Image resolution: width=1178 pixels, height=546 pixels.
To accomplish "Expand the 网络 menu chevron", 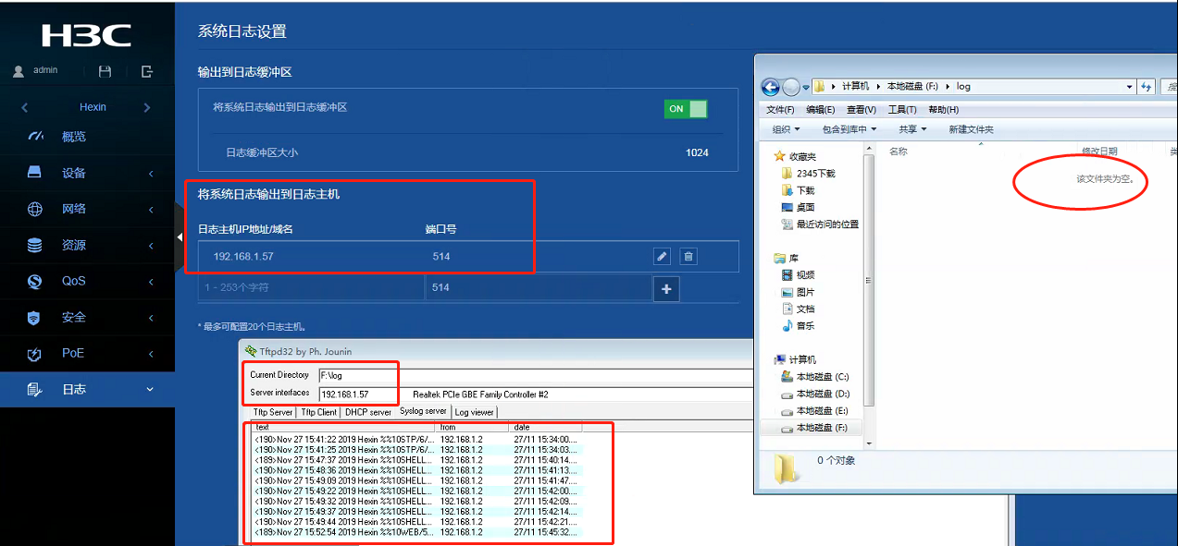I will pos(151,209).
